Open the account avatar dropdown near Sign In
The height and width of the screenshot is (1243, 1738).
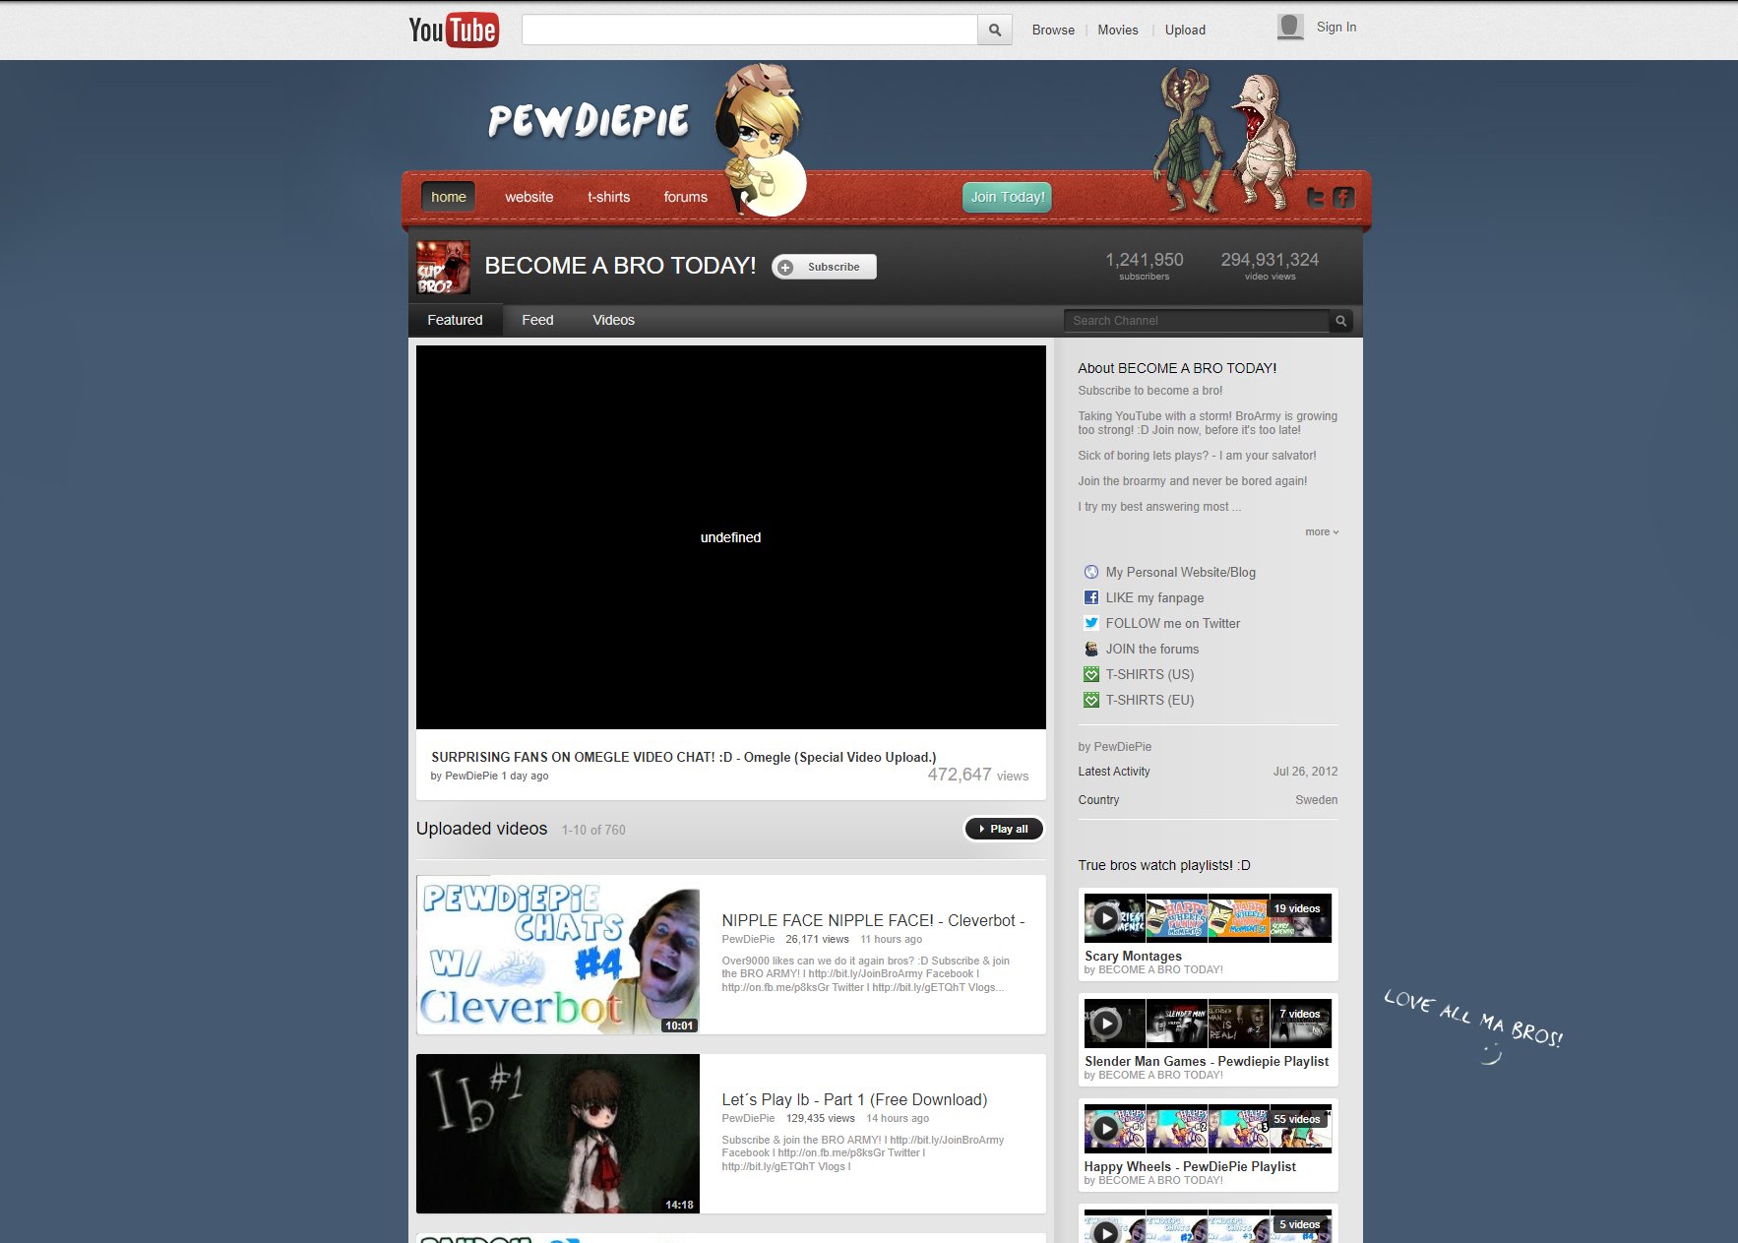[1288, 27]
